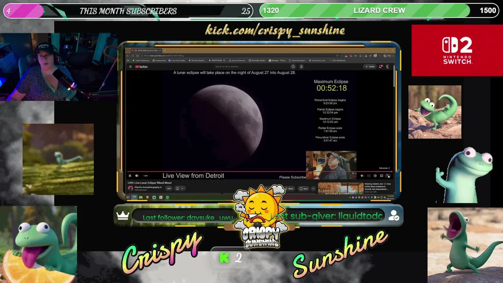This screenshot has height=283, width=503.
Task: Click the last follower daysuke_uwu label
Action: pyautogui.click(x=188, y=217)
